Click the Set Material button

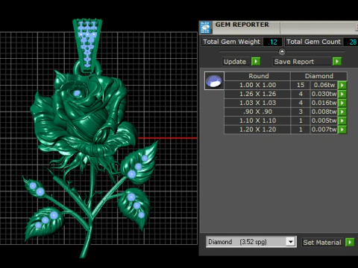coord(323,243)
